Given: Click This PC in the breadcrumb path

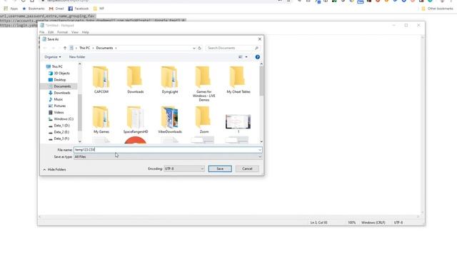Looking at the screenshot, I should tap(84, 48).
